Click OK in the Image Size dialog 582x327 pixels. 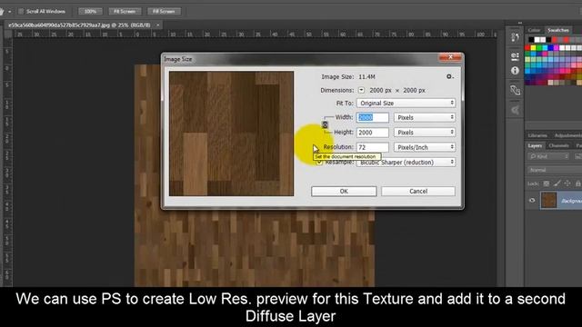tap(344, 192)
